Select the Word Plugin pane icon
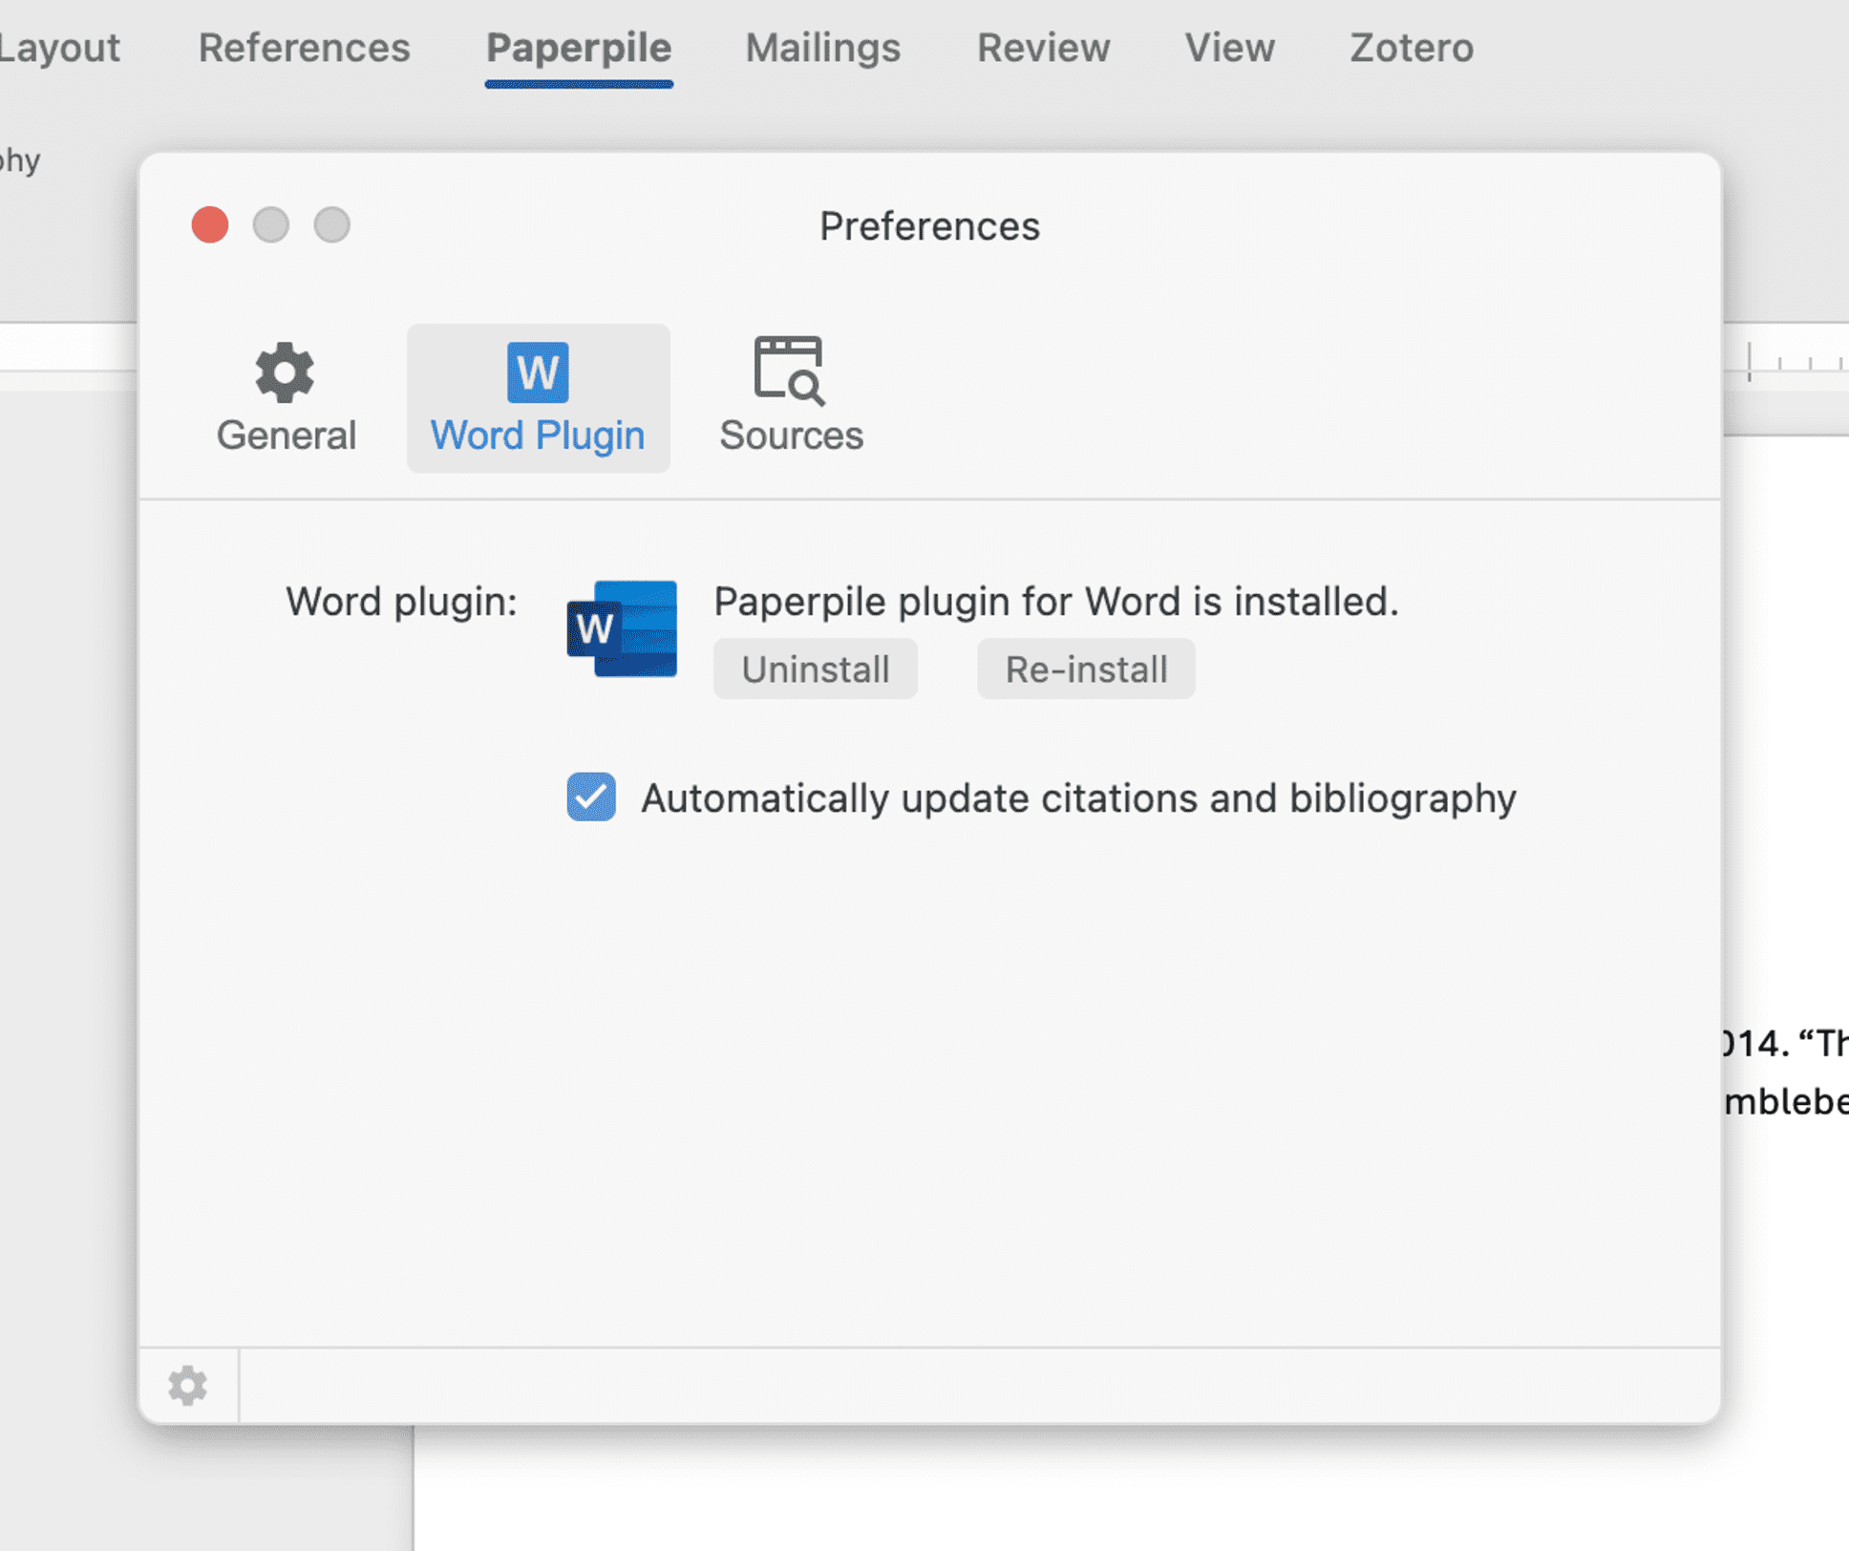The height and width of the screenshot is (1551, 1849). 538,372
